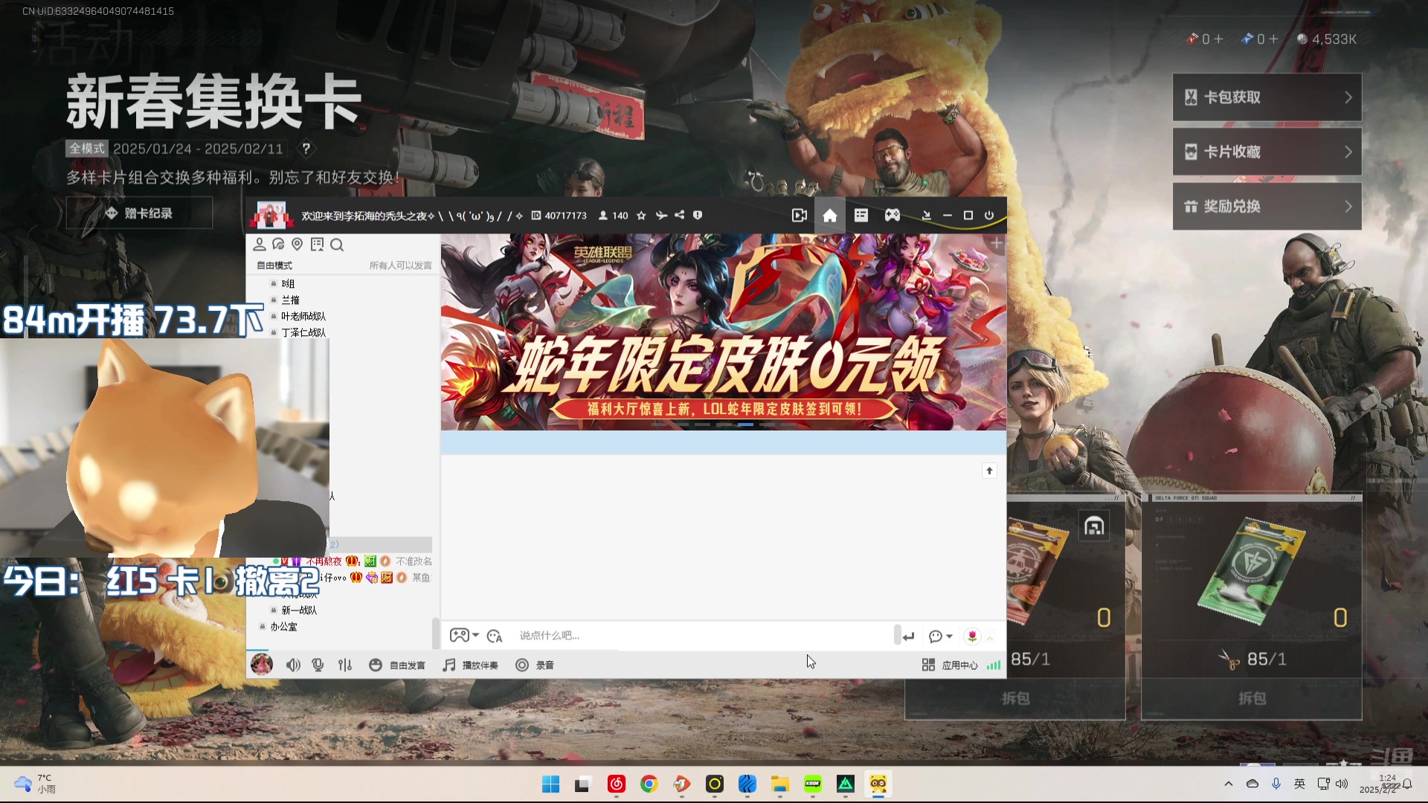This screenshot has height=803, width=1428.
Task: Select the 办公室 channel
Action: coord(283,627)
